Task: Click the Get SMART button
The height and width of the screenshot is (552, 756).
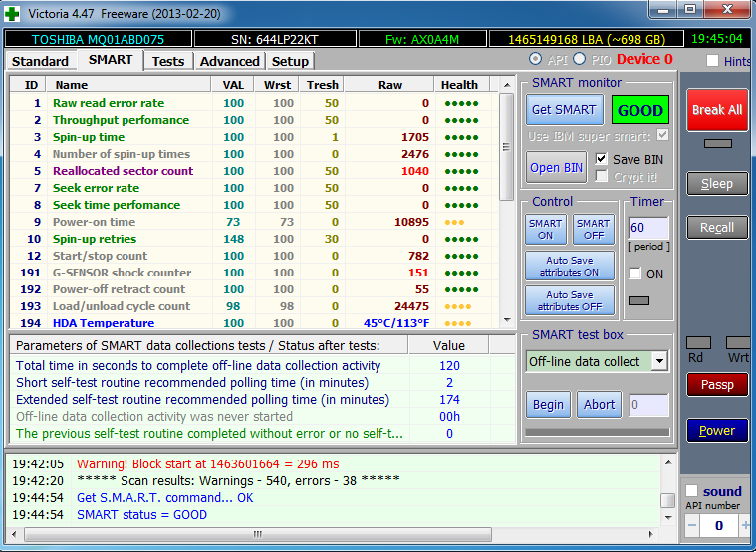Action: pyautogui.click(x=564, y=110)
